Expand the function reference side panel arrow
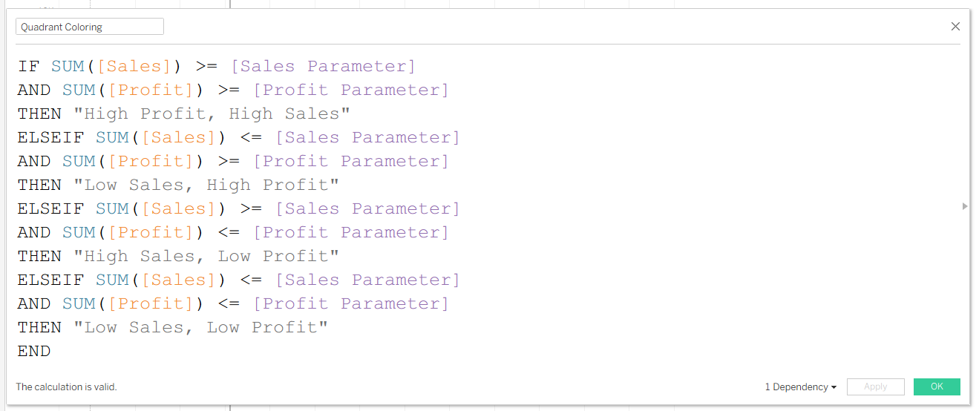The width and height of the screenshot is (979, 411). coord(965,206)
